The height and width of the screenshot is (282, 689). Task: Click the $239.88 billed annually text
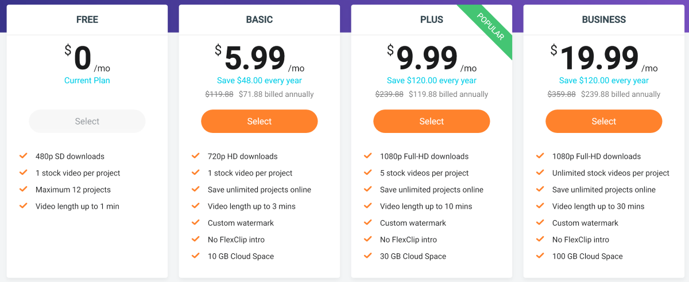pyautogui.click(x=621, y=94)
